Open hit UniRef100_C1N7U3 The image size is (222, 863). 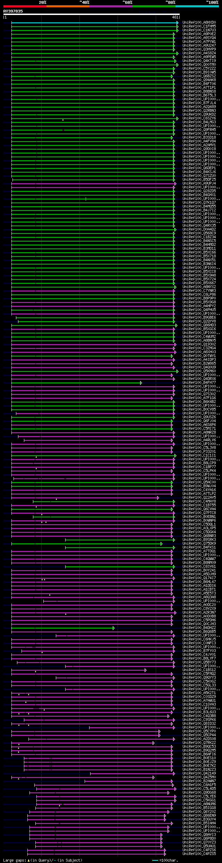pyautogui.click(x=199, y=30)
